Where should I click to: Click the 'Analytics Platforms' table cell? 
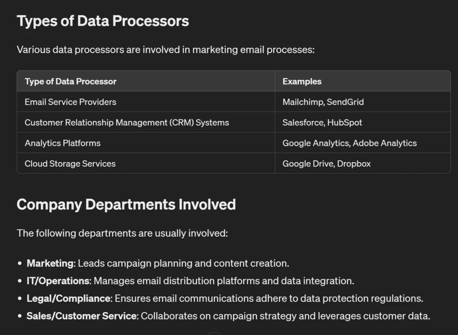click(63, 143)
